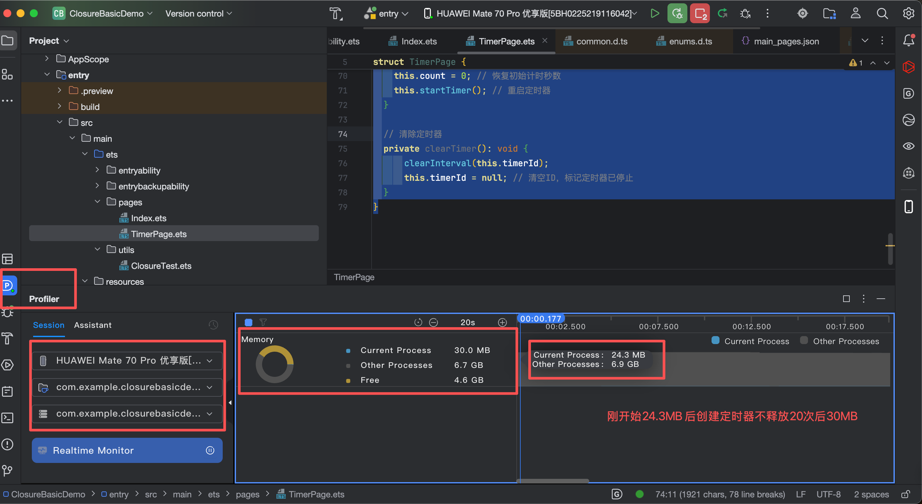Open the Terminal icon in left sidebar
This screenshot has width=922, height=504.
pos(8,418)
